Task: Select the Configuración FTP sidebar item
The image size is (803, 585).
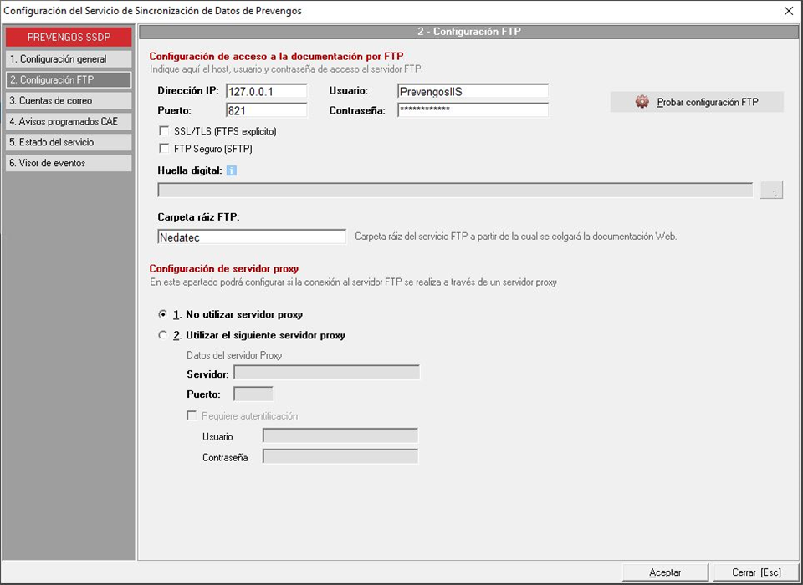Action: click(x=68, y=80)
